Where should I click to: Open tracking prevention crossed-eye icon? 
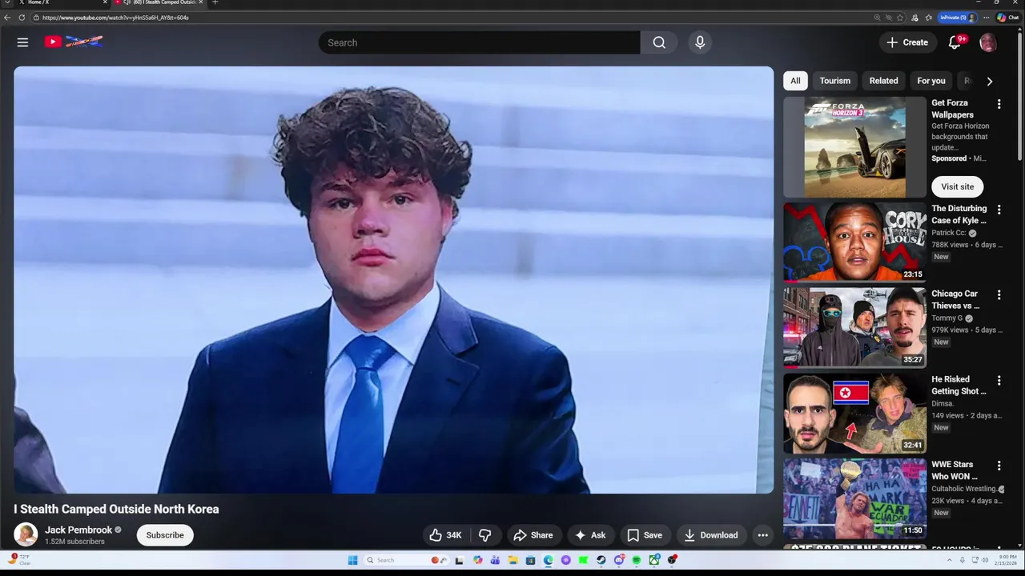click(x=889, y=18)
